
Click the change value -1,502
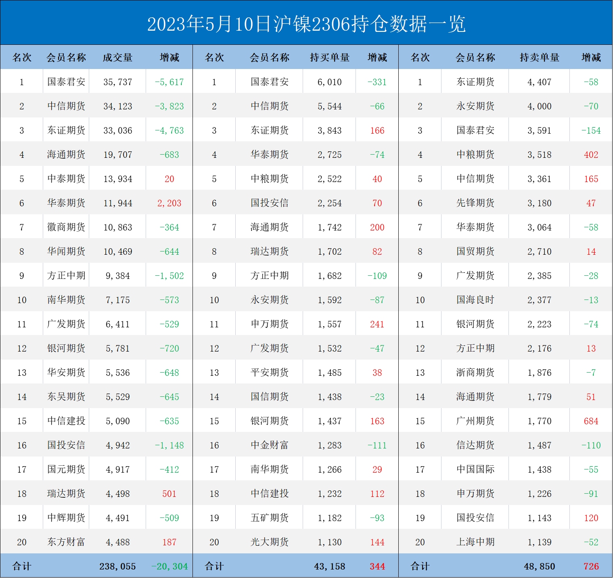[x=169, y=276]
